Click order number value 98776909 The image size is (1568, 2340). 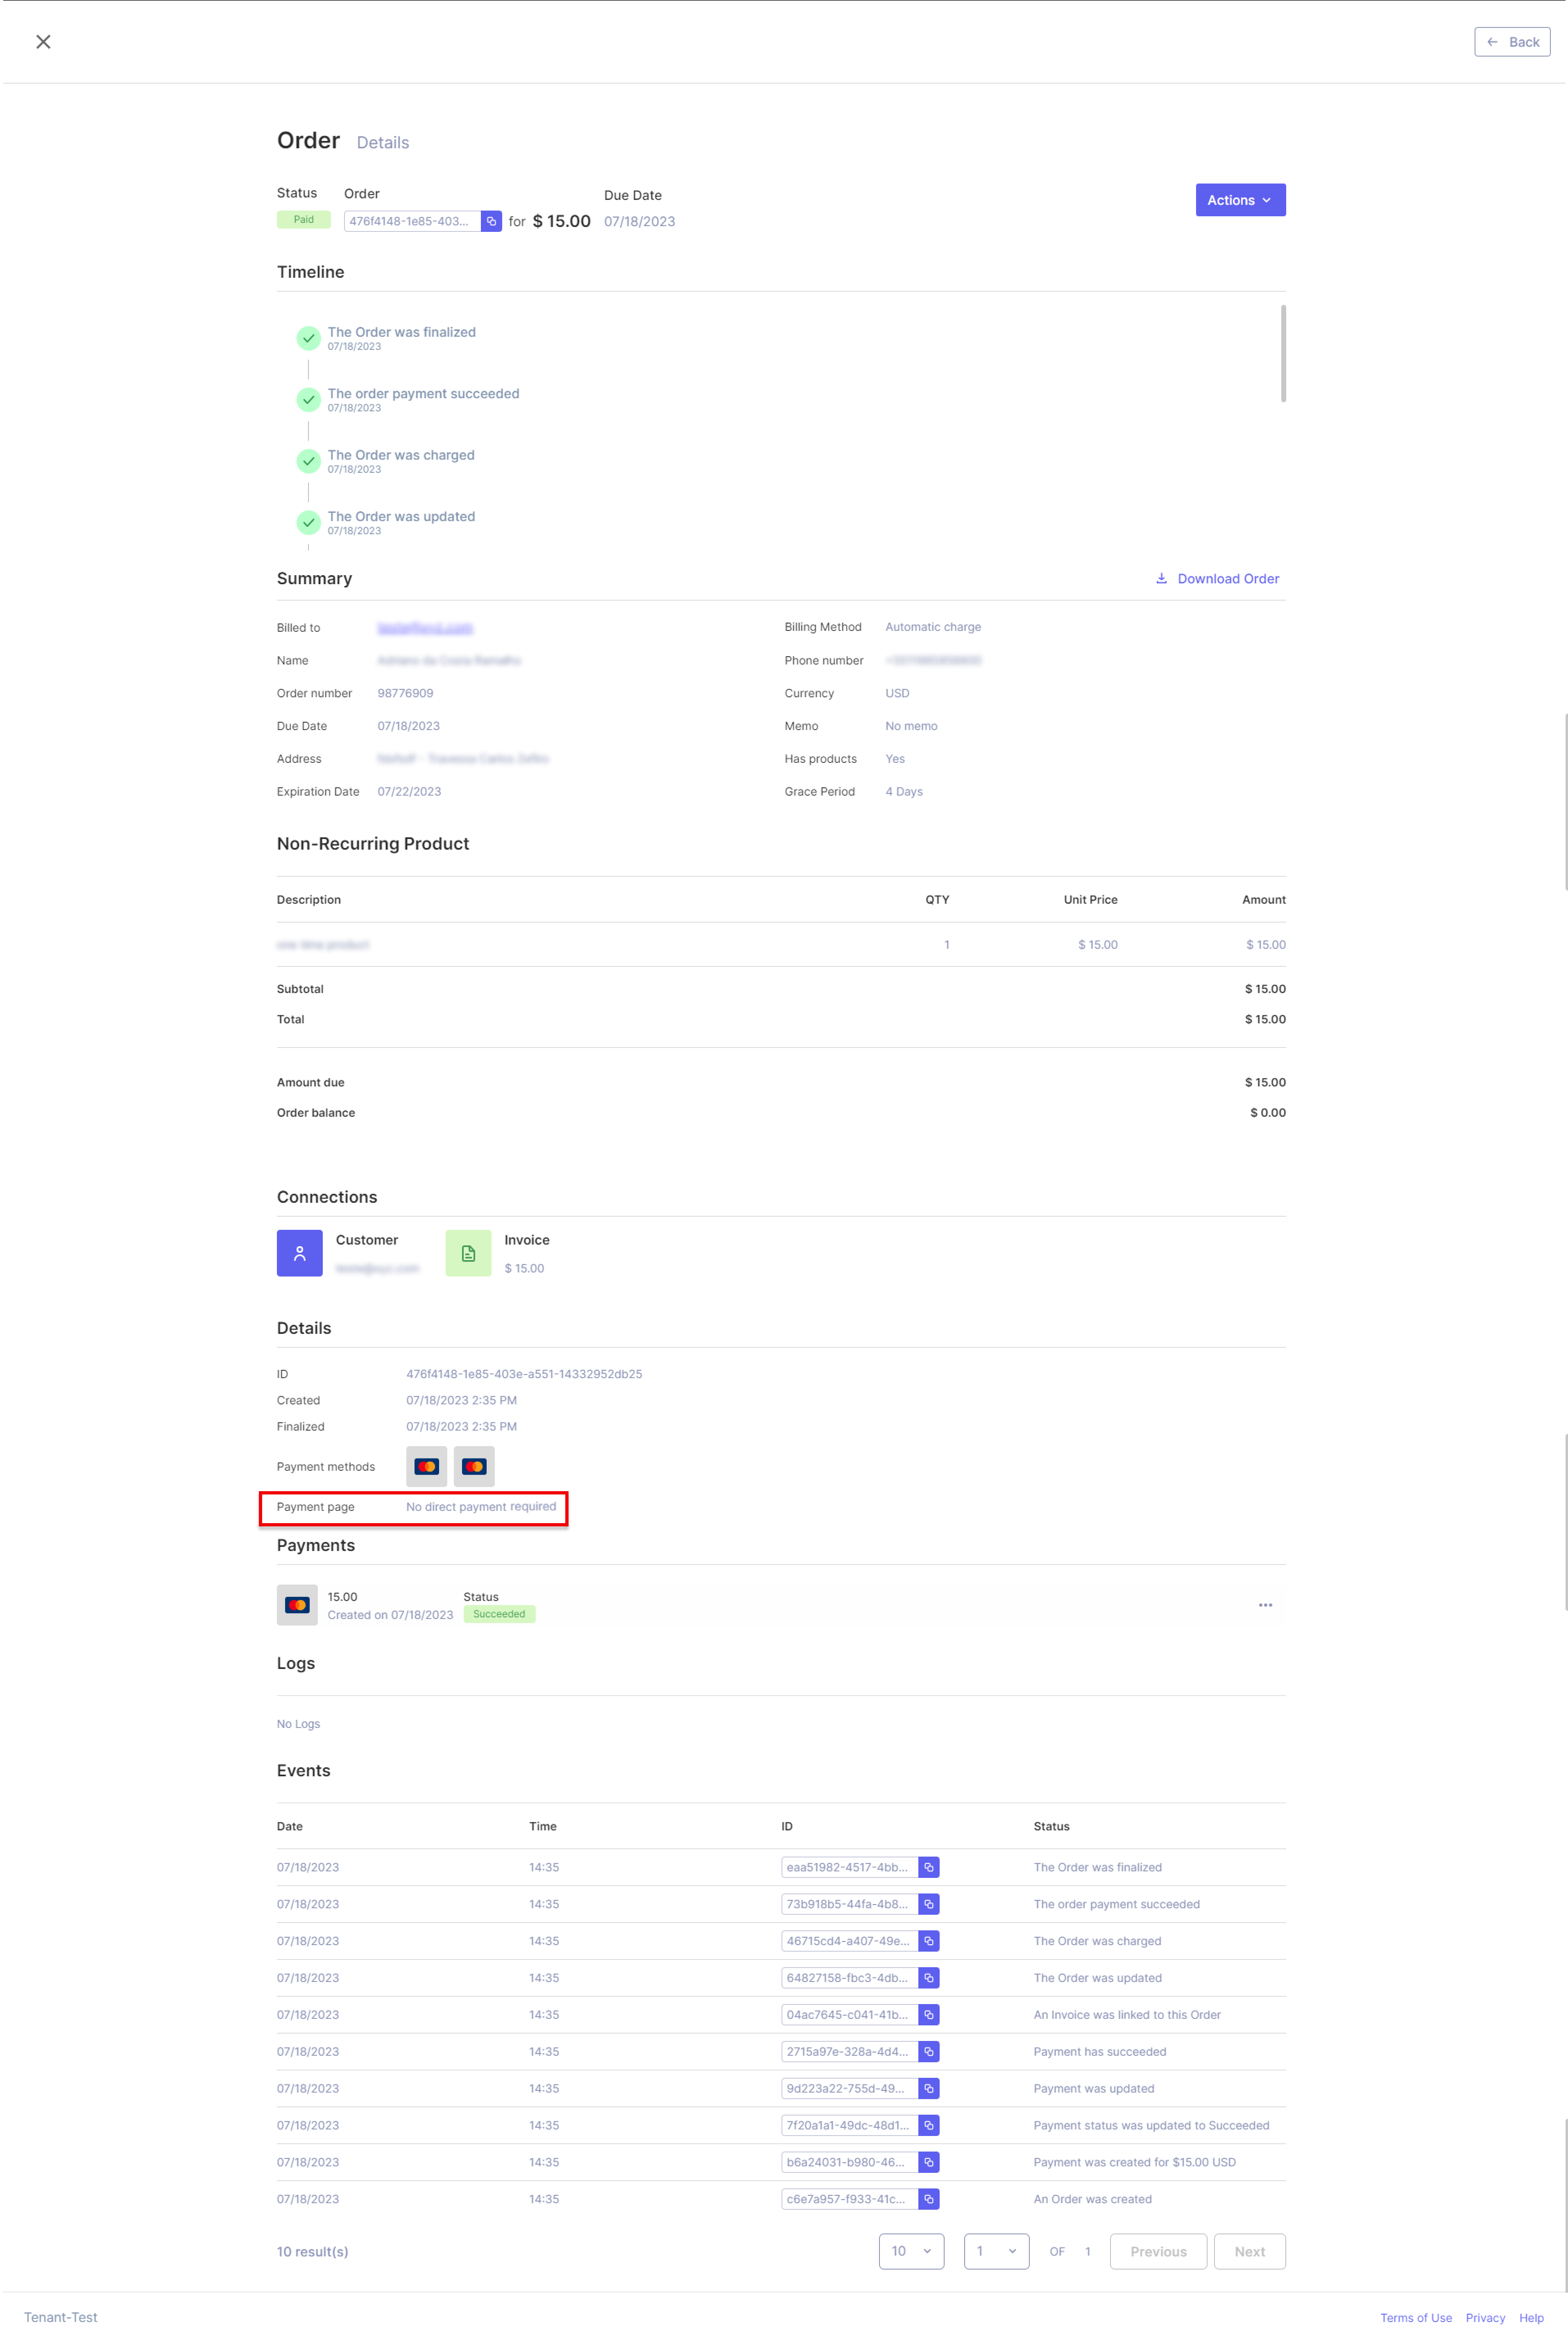(x=405, y=693)
